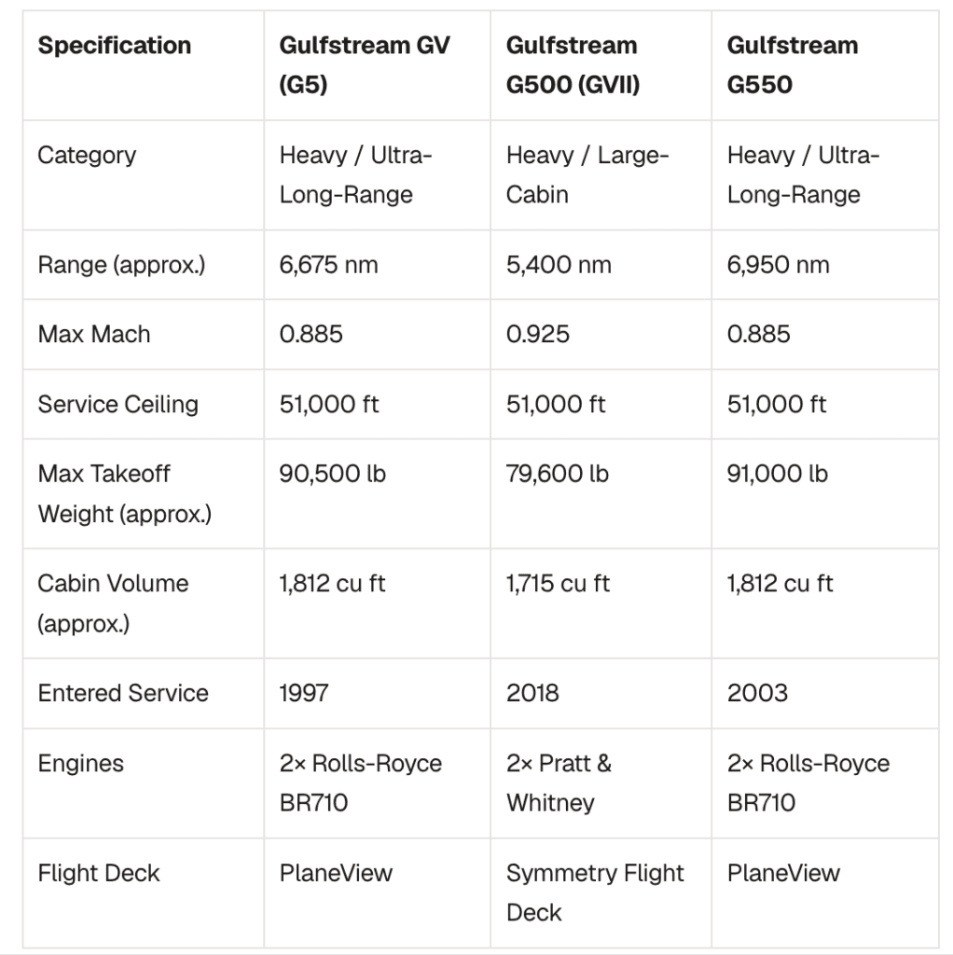Click the 5,400 nm range value
The width and height of the screenshot is (953, 955).
coord(559,265)
